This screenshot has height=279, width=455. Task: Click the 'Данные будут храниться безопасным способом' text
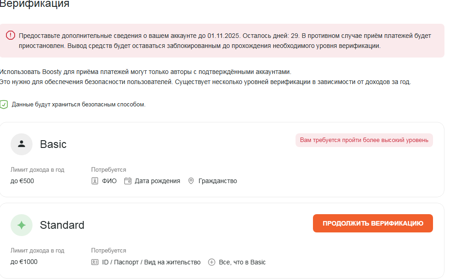click(x=78, y=105)
